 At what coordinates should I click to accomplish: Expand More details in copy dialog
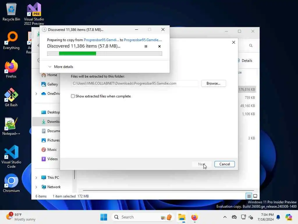pyautogui.click(x=61, y=67)
